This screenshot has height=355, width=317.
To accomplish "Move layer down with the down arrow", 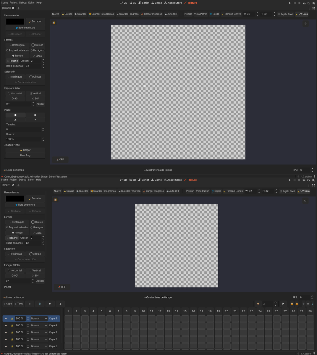I will coord(60,304).
